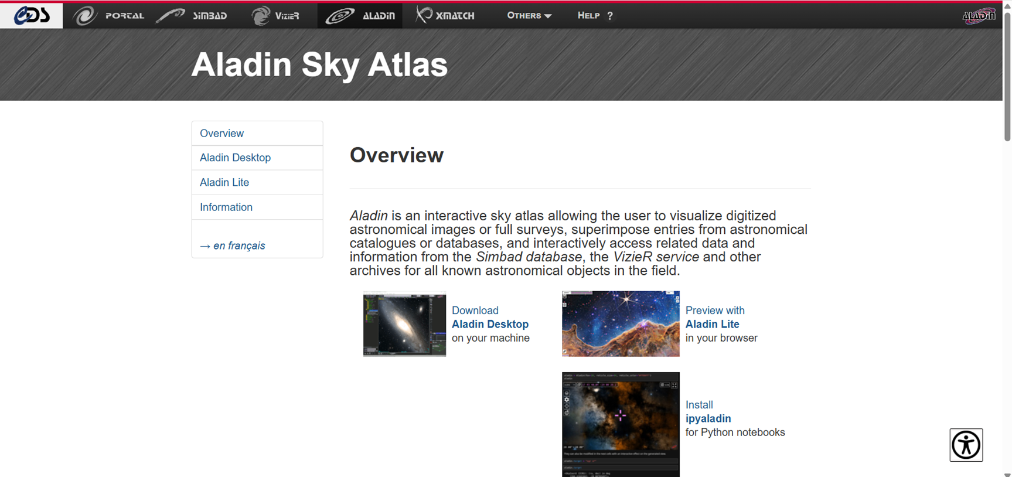
Task: Click the Download Aladin Desktop link
Action: pyautogui.click(x=490, y=318)
